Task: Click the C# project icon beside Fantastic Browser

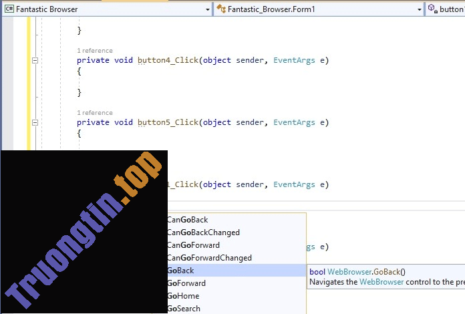Action: [9, 9]
